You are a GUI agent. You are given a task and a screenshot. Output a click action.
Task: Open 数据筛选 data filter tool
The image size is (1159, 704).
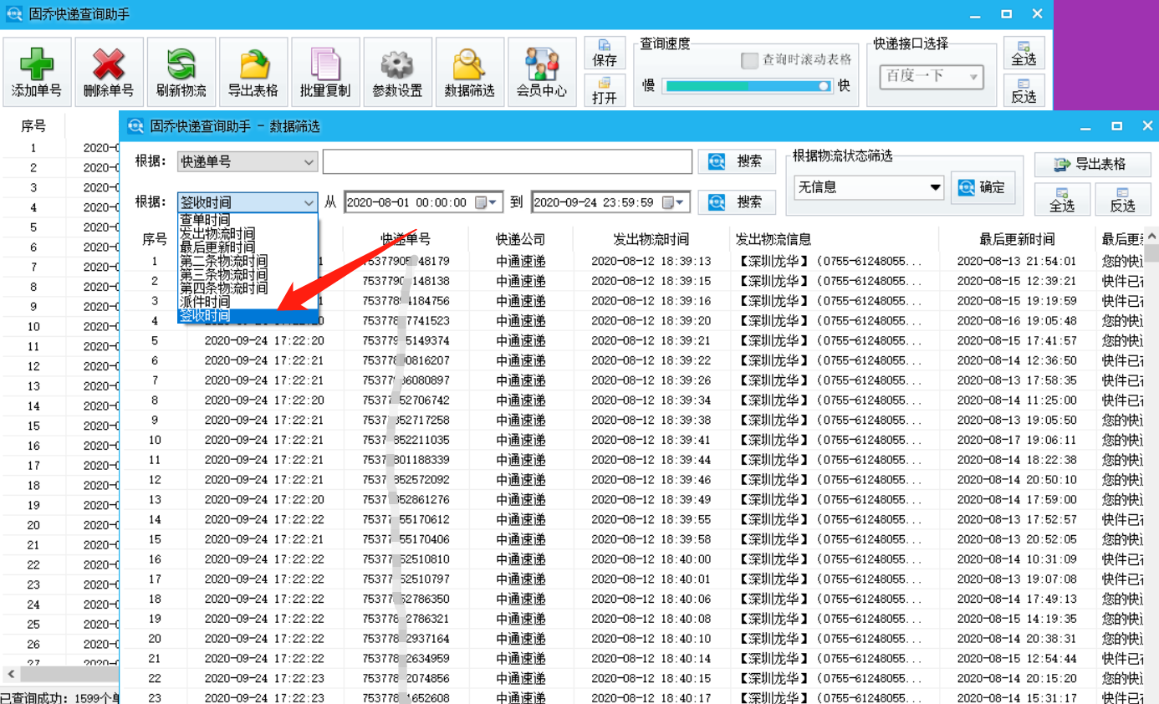(x=469, y=72)
